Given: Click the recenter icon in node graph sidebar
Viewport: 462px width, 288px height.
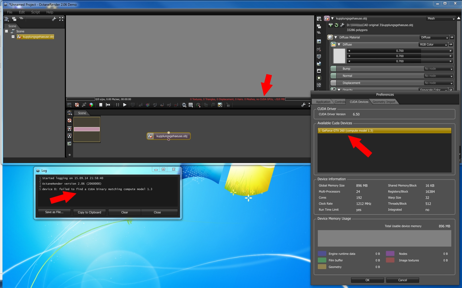Looking at the screenshot, I should pyautogui.click(x=69, y=120).
